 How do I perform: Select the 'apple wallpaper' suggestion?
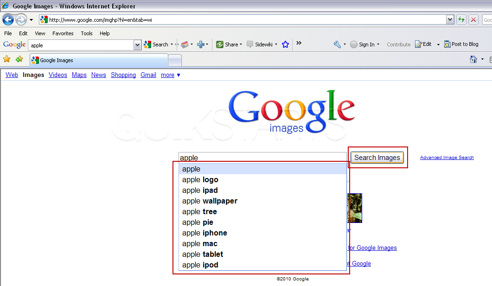click(x=262, y=201)
